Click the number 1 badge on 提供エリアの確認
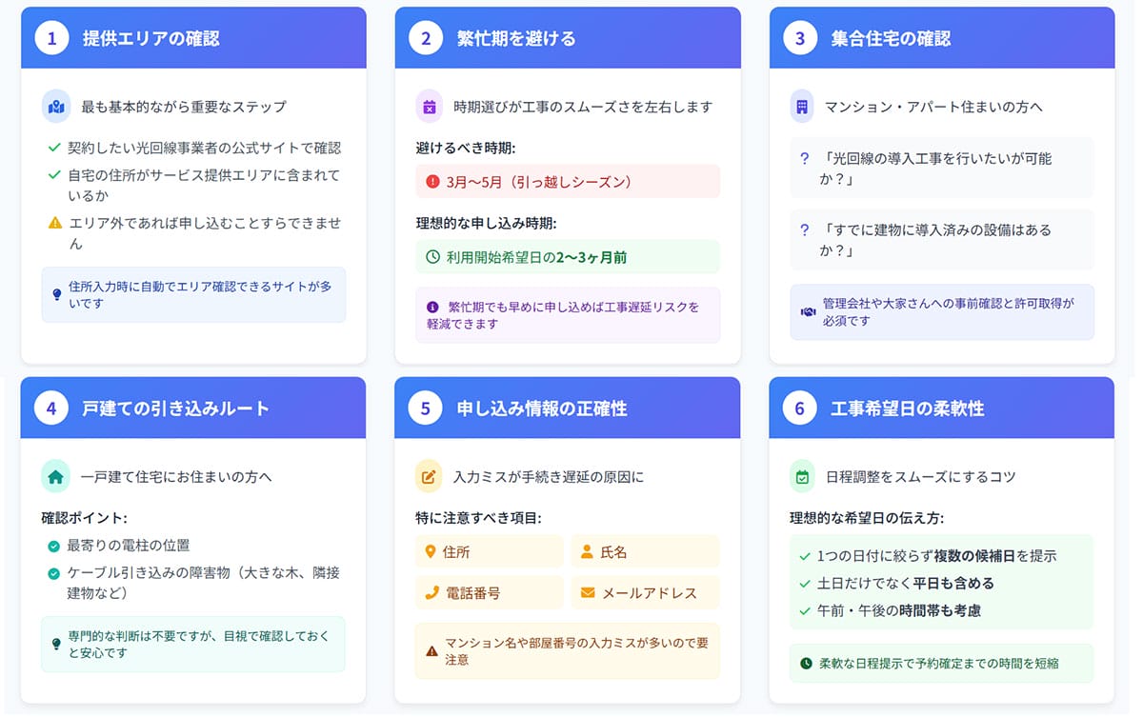 click(x=51, y=38)
